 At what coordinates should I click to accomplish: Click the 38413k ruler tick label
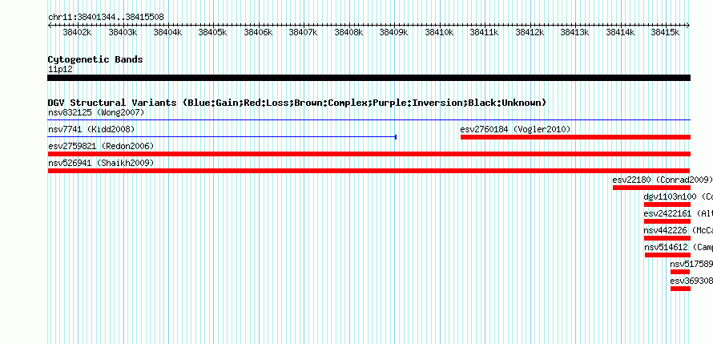pyautogui.click(x=574, y=32)
